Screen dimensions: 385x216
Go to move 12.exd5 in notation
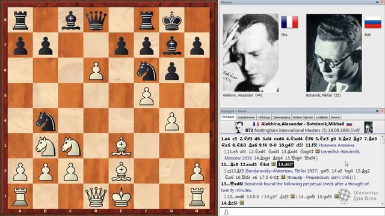[248, 164]
